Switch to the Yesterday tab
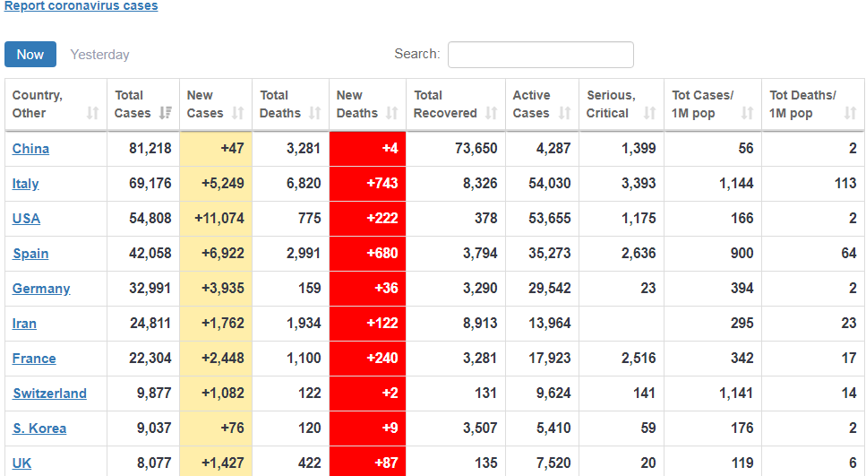This screenshot has height=476, width=866. tap(99, 55)
